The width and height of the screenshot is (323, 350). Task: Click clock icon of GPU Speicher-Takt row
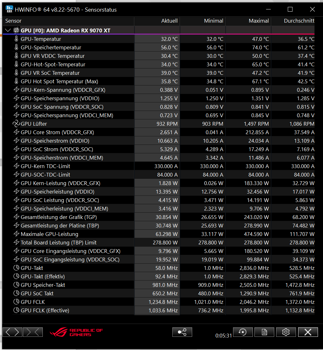[x=16, y=285]
